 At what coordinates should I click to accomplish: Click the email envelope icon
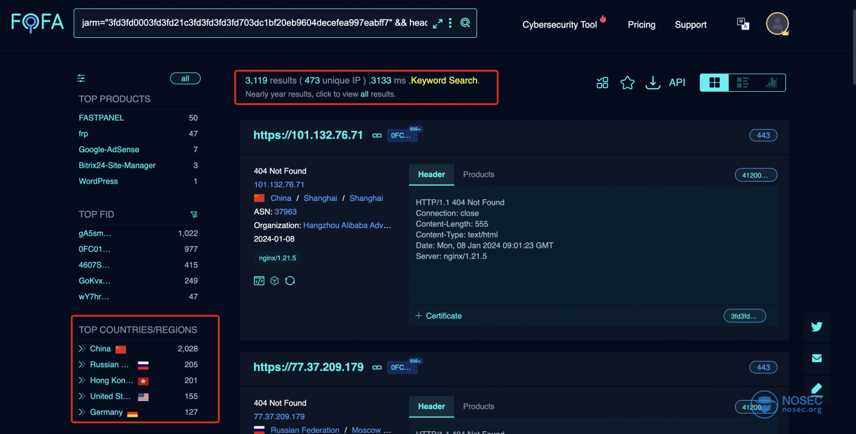(x=817, y=358)
